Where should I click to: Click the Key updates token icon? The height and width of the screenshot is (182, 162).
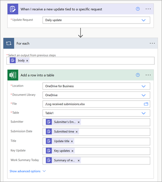49,151
